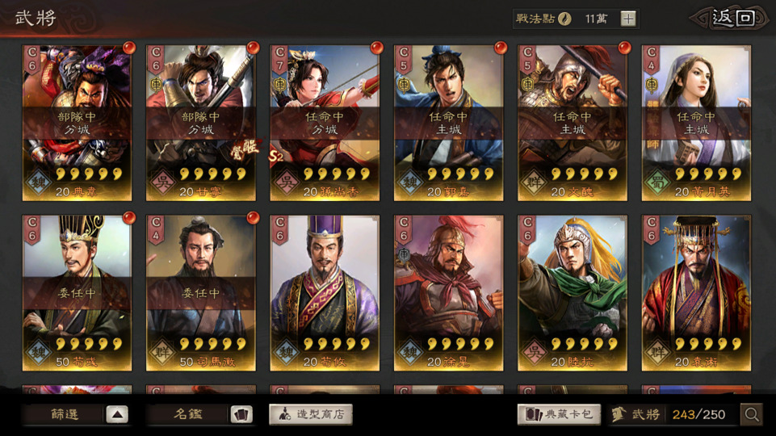The width and height of the screenshot is (776, 436).
Task: Click the search magnifier icon
Action: [751, 414]
